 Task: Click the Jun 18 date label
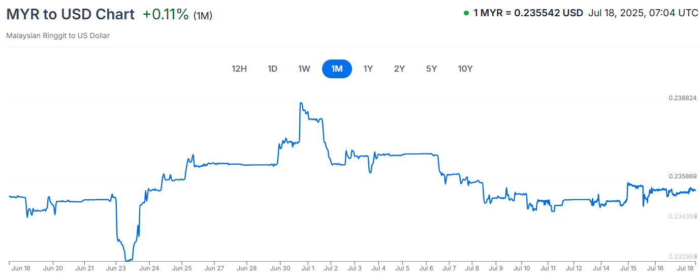click(x=20, y=268)
